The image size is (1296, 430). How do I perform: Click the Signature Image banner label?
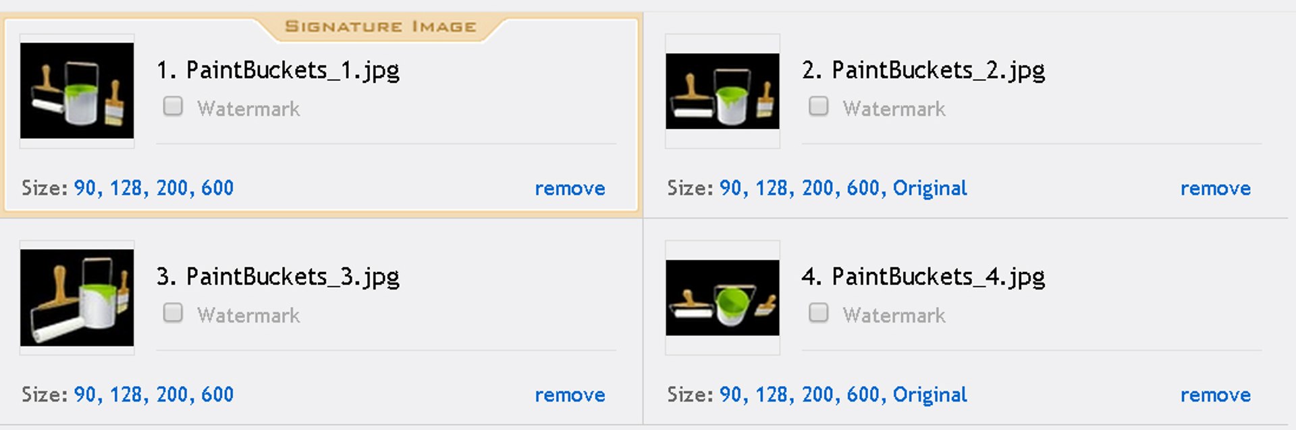click(381, 27)
